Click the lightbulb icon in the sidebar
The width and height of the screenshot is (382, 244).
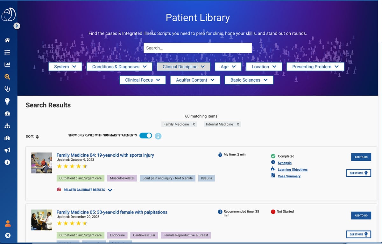click(8, 101)
